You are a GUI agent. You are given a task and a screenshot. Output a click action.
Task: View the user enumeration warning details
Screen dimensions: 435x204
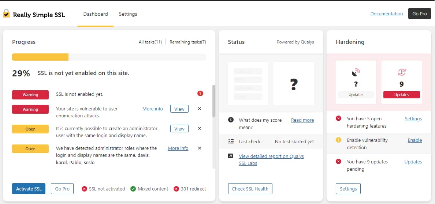(179, 109)
